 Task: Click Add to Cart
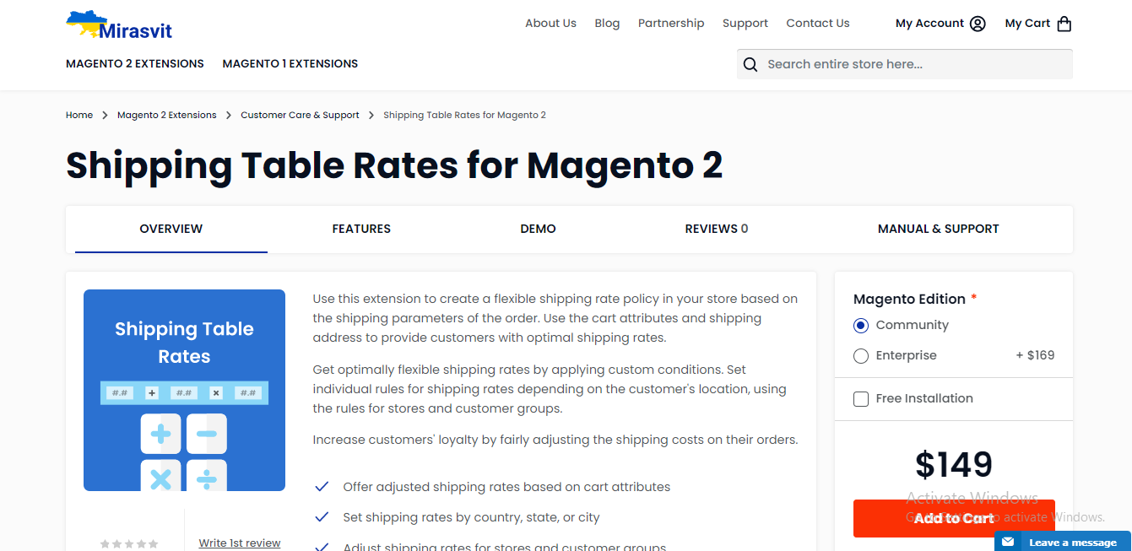point(954,518)
